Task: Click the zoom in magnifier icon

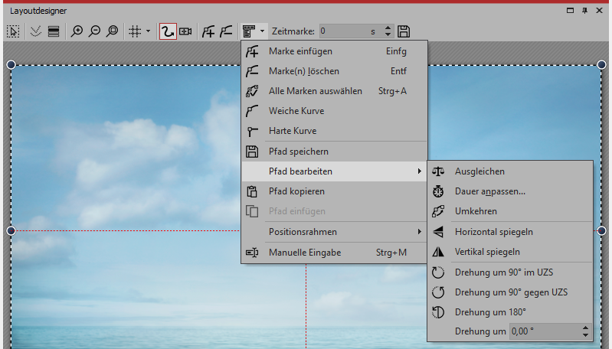Action: 77,31
